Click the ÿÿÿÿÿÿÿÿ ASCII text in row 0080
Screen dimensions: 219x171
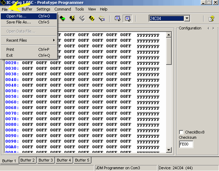point(148,125)
